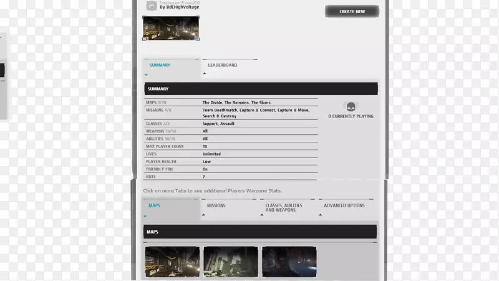Click the arrow under MAPS tab
This screenshot has height=281, width=499.
pos(145,216)
